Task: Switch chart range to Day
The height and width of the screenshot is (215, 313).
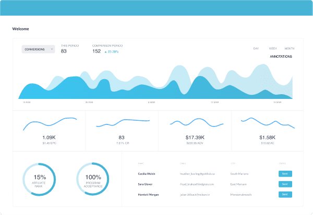Action: click(x=256, y=48)
